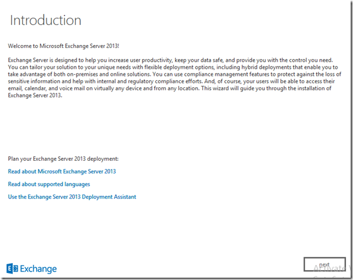Click the Plan your Exchange Server 2013 deployment label

tap(63, 158)
